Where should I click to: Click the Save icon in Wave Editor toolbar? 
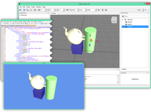pyautogui.click(x=20, y=10)
